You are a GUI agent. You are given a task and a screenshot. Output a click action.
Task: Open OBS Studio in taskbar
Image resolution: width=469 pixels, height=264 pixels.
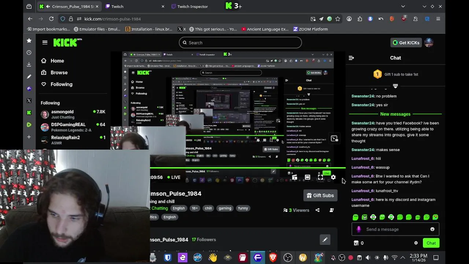tap(288, 257)
